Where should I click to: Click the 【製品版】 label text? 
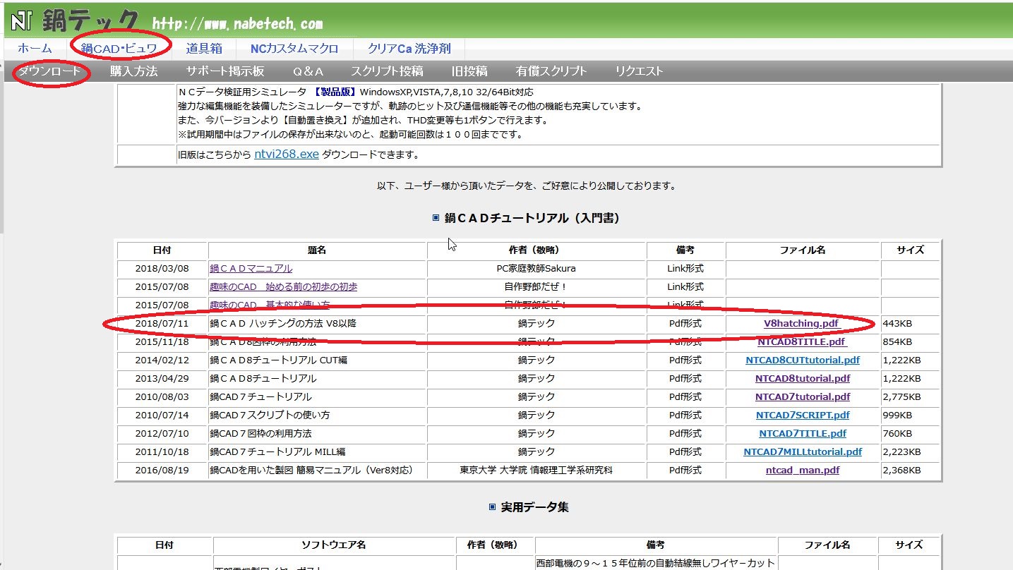(335, 92)
